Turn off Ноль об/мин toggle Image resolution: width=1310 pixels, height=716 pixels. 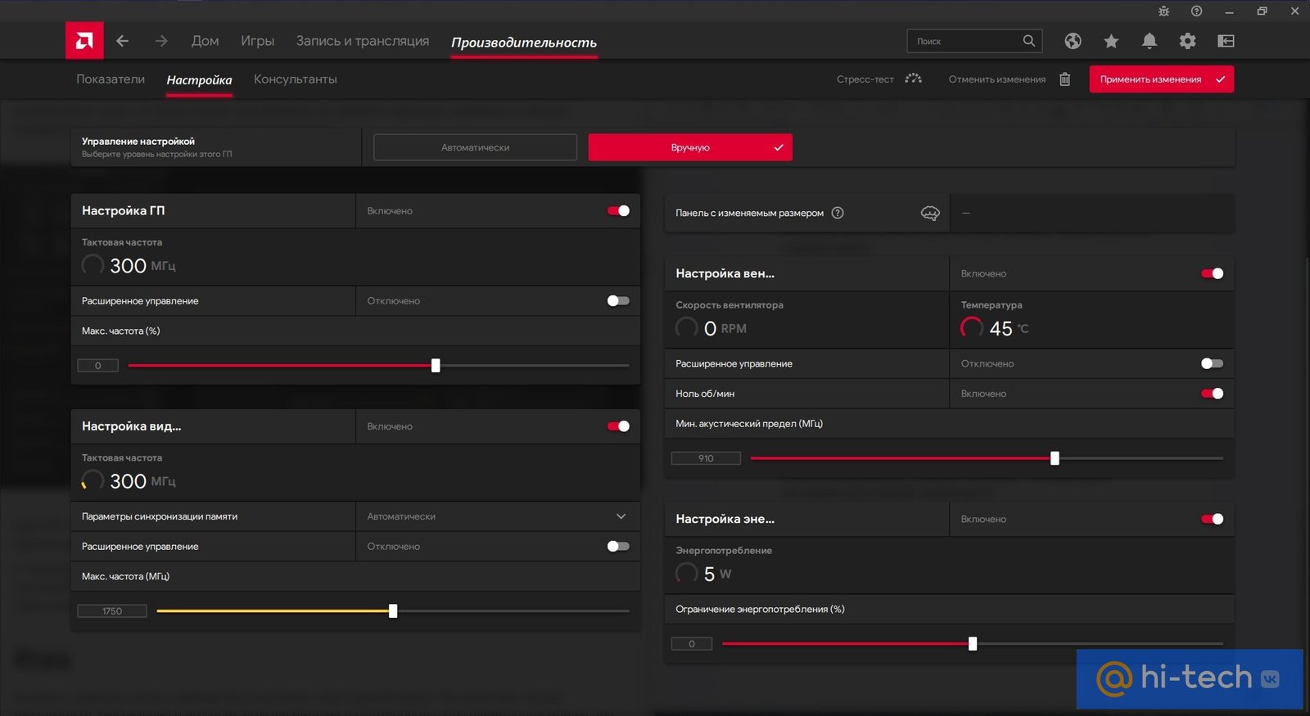[x=1212, y=394]
